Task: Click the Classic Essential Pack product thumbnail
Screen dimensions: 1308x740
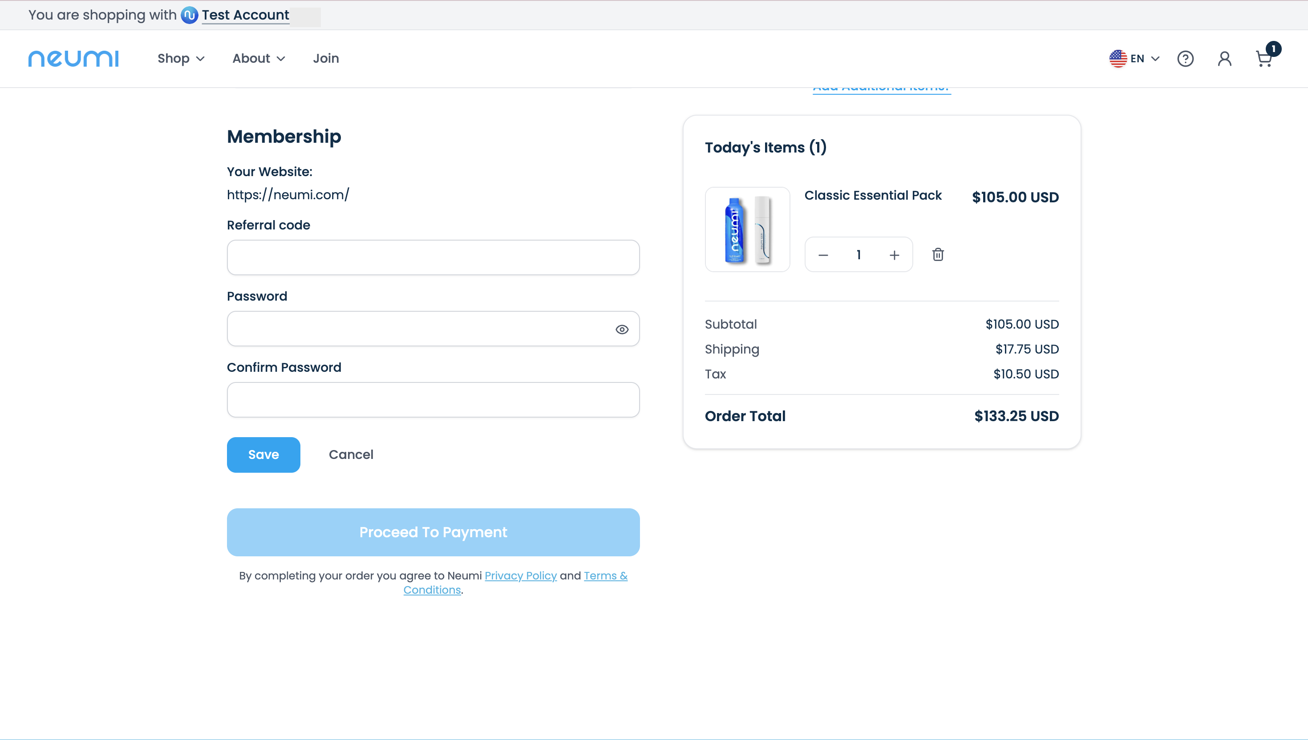Action: click(747, 229)
